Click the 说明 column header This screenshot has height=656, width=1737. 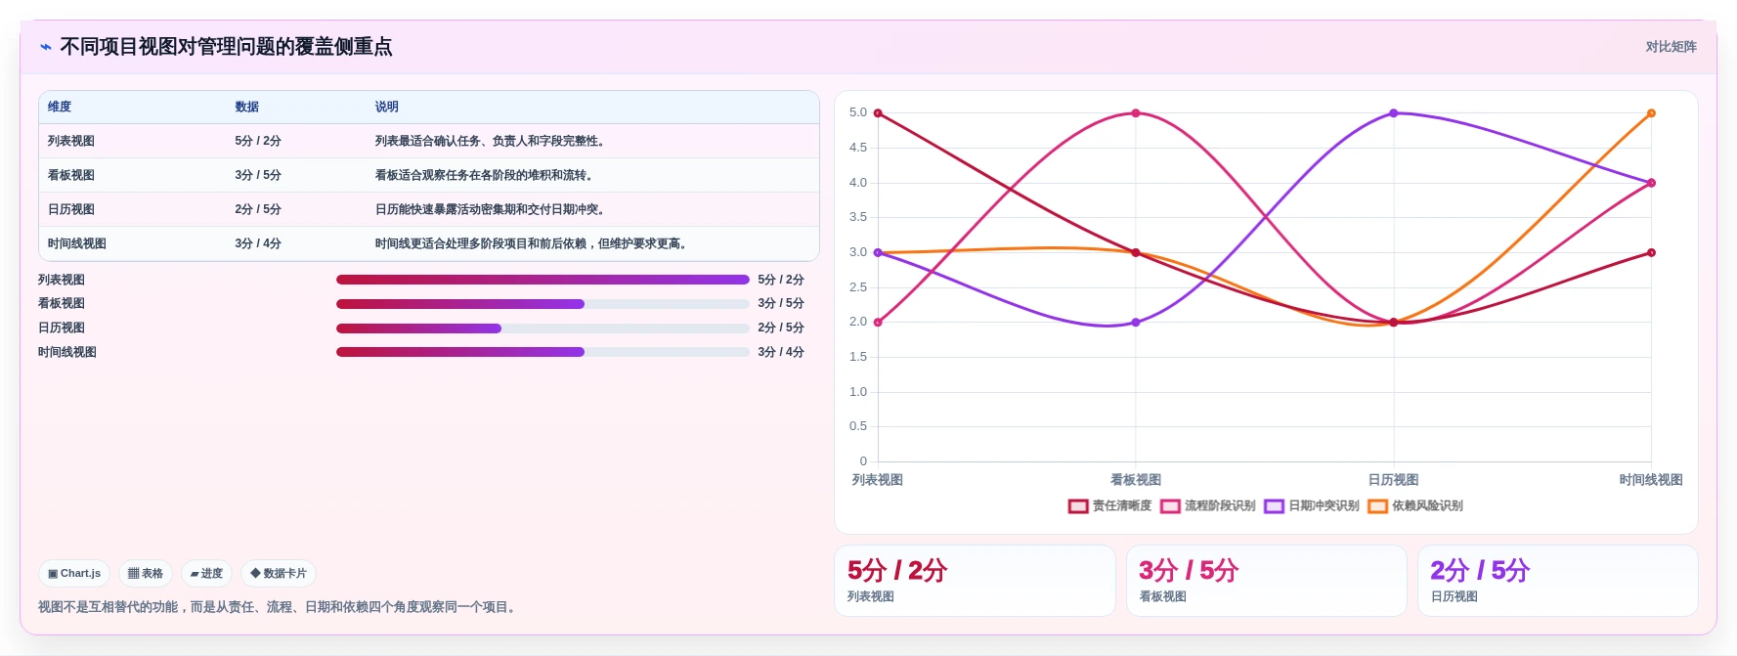click(387, 107)
